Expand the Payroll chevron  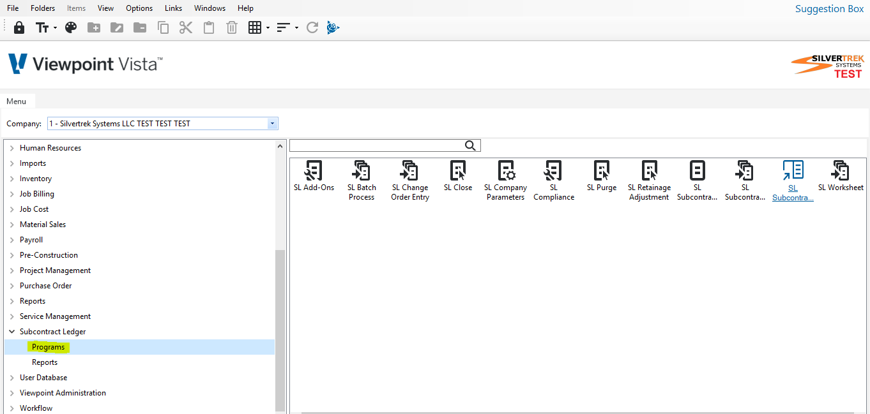pos(11,240)
